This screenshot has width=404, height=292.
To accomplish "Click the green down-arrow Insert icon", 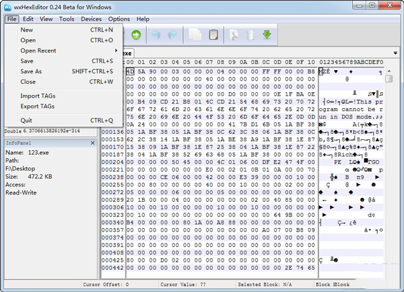I will click(267, 34).
